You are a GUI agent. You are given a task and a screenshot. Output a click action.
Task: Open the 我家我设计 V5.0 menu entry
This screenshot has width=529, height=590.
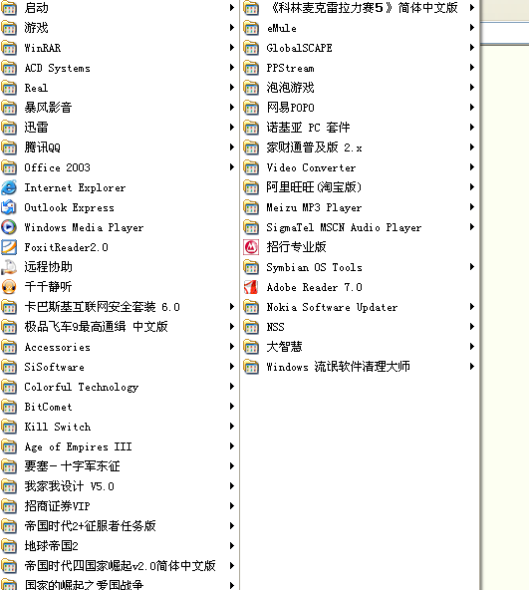[x=119, y=486]
